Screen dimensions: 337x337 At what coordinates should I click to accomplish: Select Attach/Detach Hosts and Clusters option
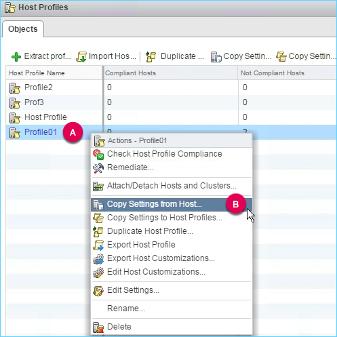click(x=172, y=186)
